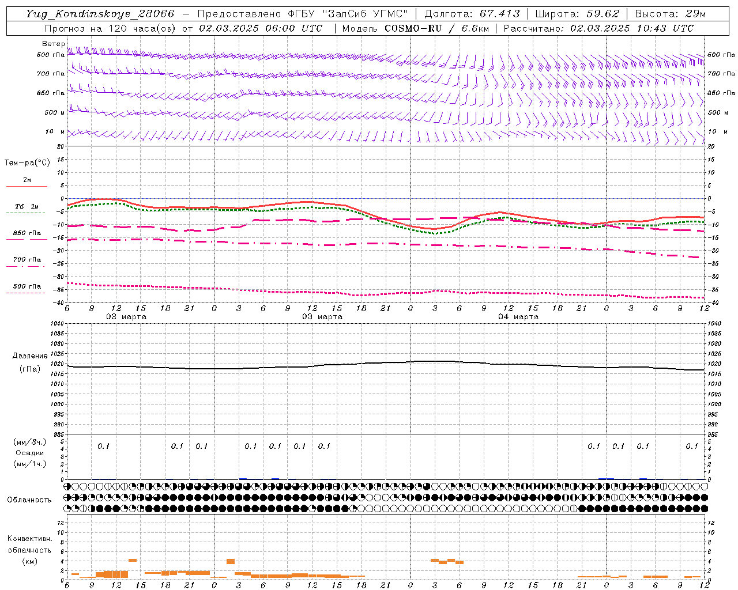The width and height of the screenshot is (738, 590).
Task: Click the 'Td 2м' dew point legend entry
Action: pyautogui.click(x=27, y=206)
